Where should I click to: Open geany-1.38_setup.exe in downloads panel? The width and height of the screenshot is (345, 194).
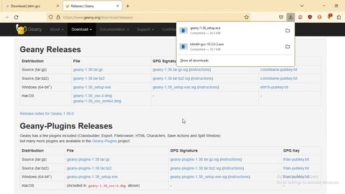click(231, 31)
